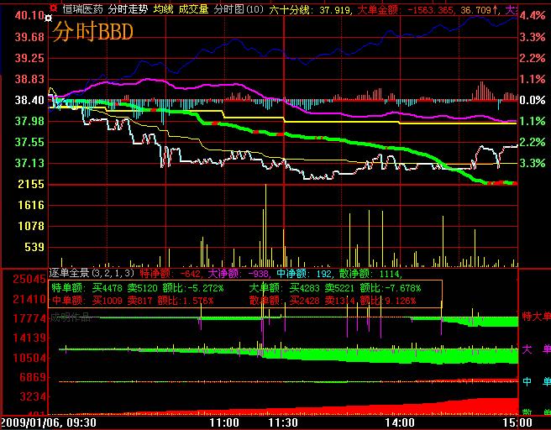Click the green 37.13 price label
The width and height of the screenshot is (551, 430).
(x=29, y=163)
